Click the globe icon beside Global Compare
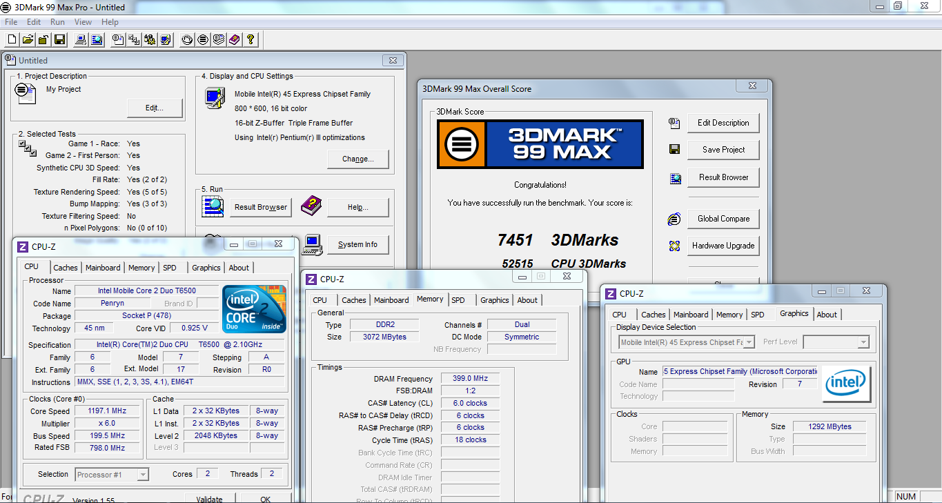Screen dimensions: 942x503 pos(674,219)
